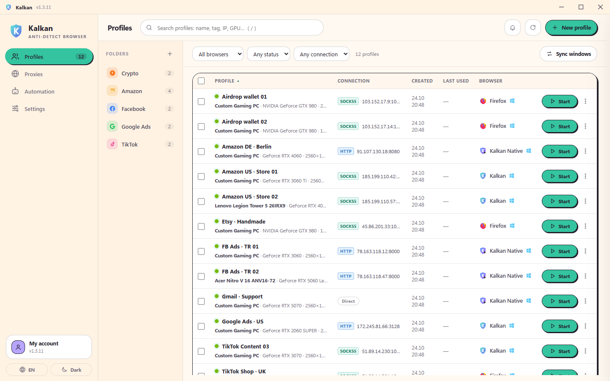
Task: Click the search profiles input field
Action: (232, 28)
